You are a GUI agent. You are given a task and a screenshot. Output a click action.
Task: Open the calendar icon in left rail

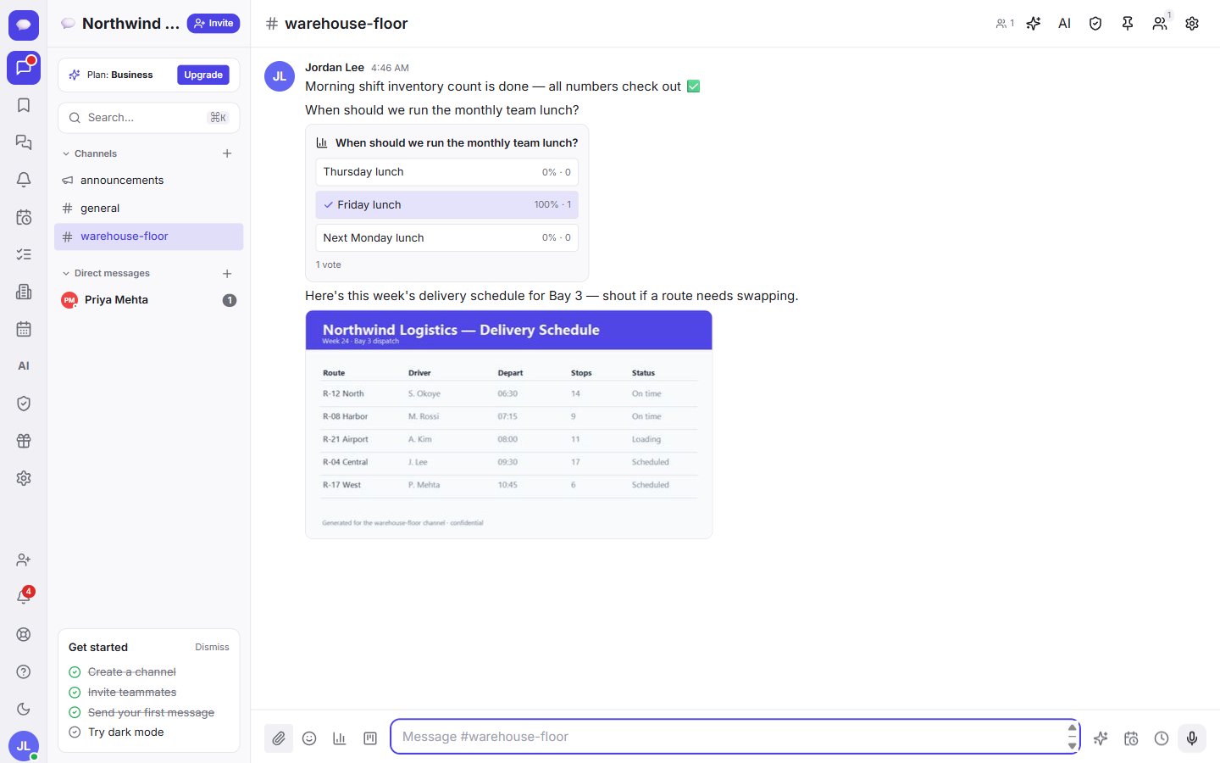(x=24, y=329)
